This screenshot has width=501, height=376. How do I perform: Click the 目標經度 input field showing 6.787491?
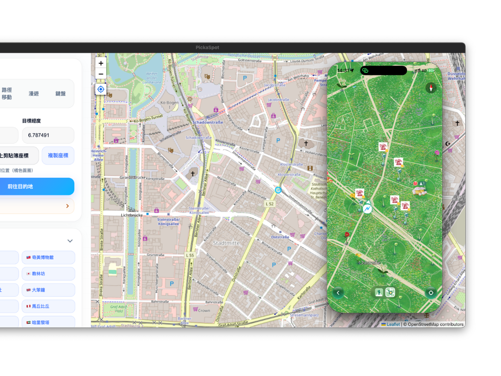pyautogui.click(x=48, y=135)
